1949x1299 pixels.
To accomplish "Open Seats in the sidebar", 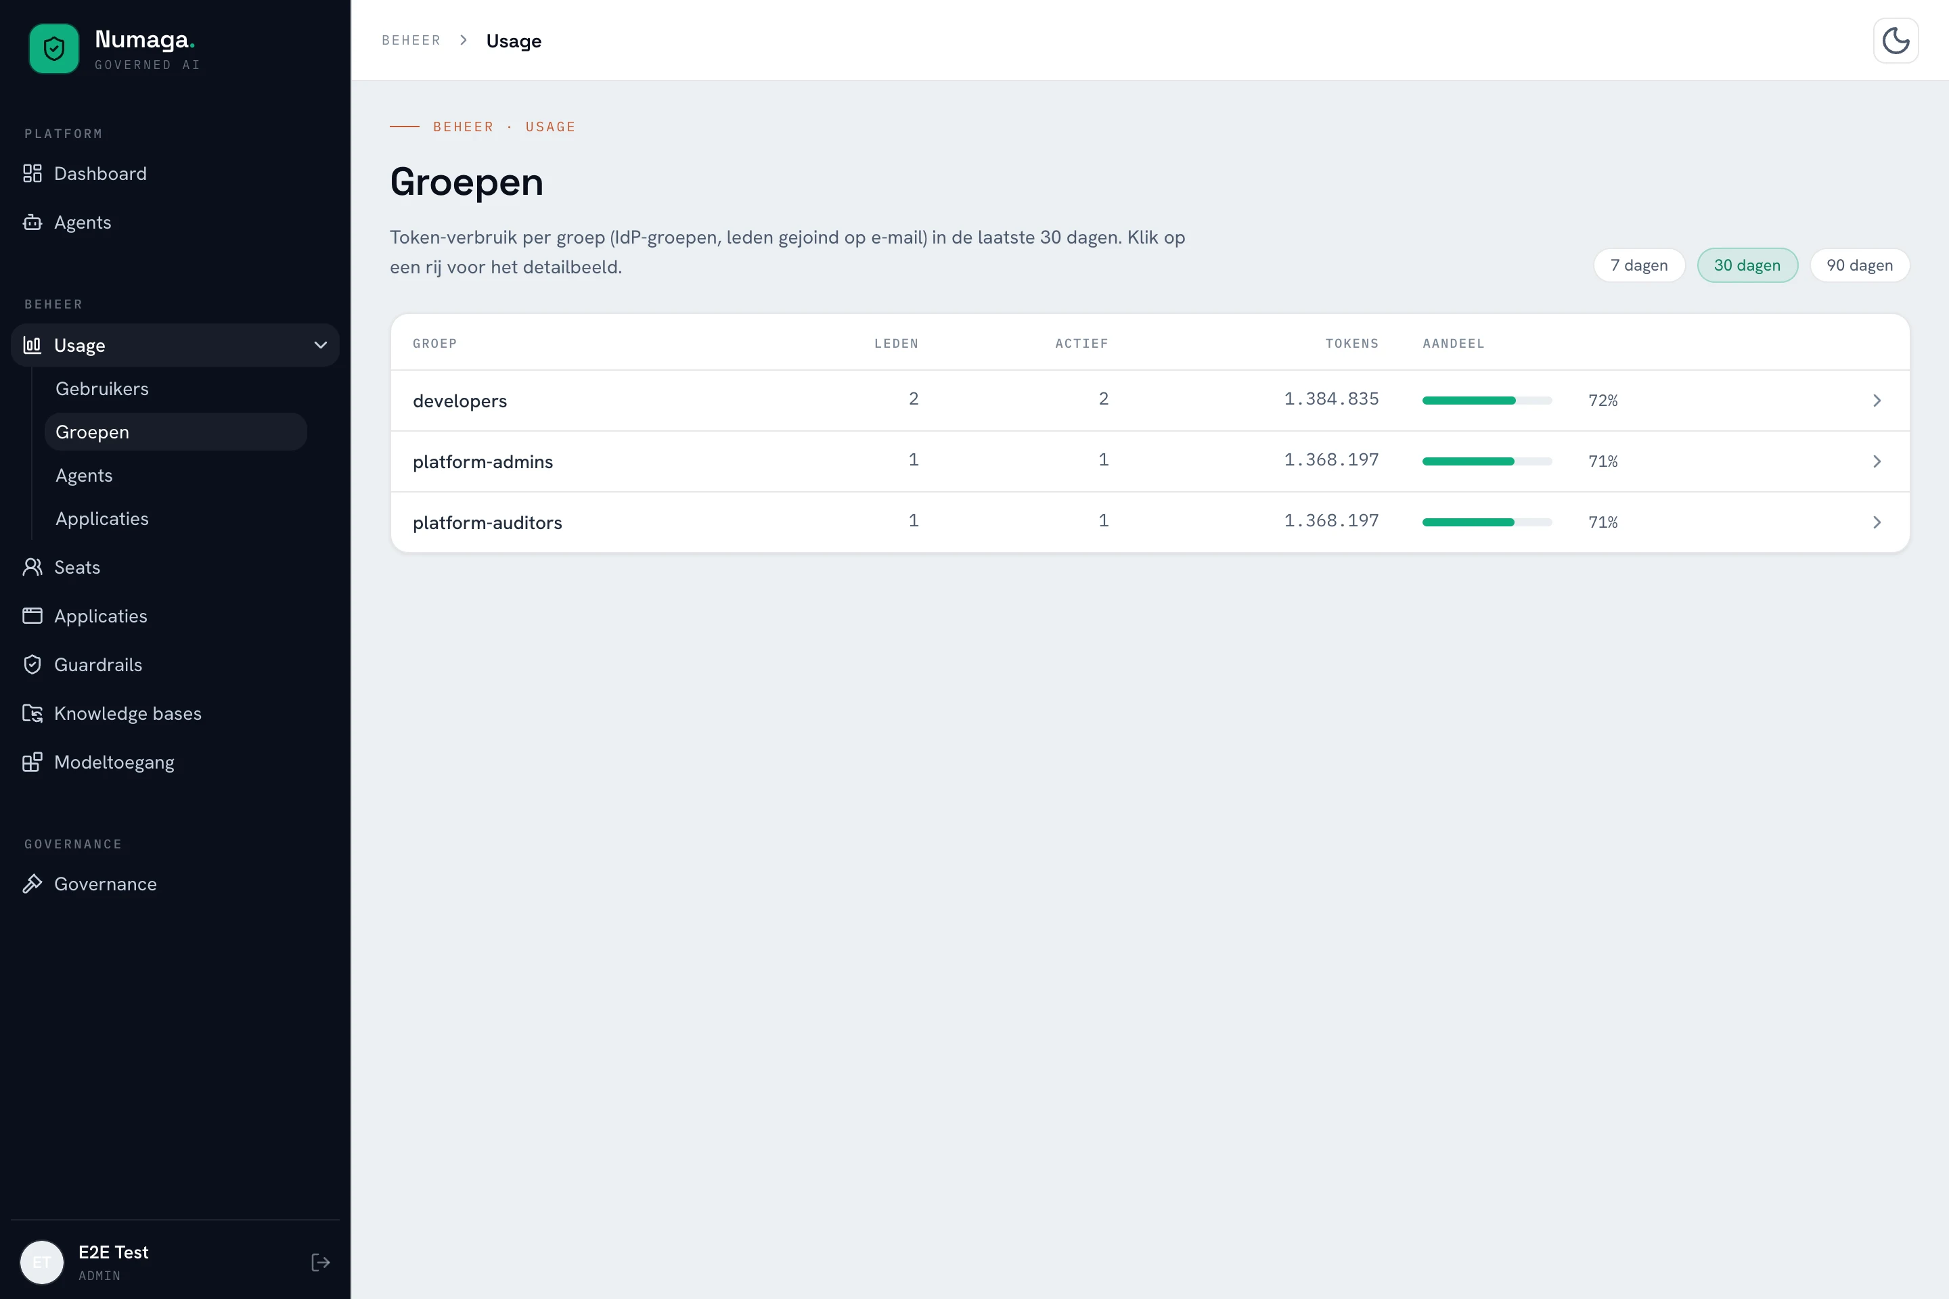I will 175,567.
